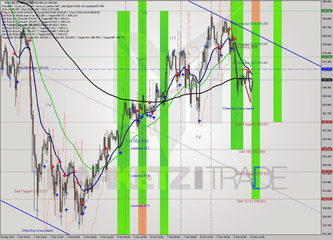Click '0 New Buy Wave started' near 563.860
The height and width of the screenshot is (240, 333).
[x=238, y=109]
